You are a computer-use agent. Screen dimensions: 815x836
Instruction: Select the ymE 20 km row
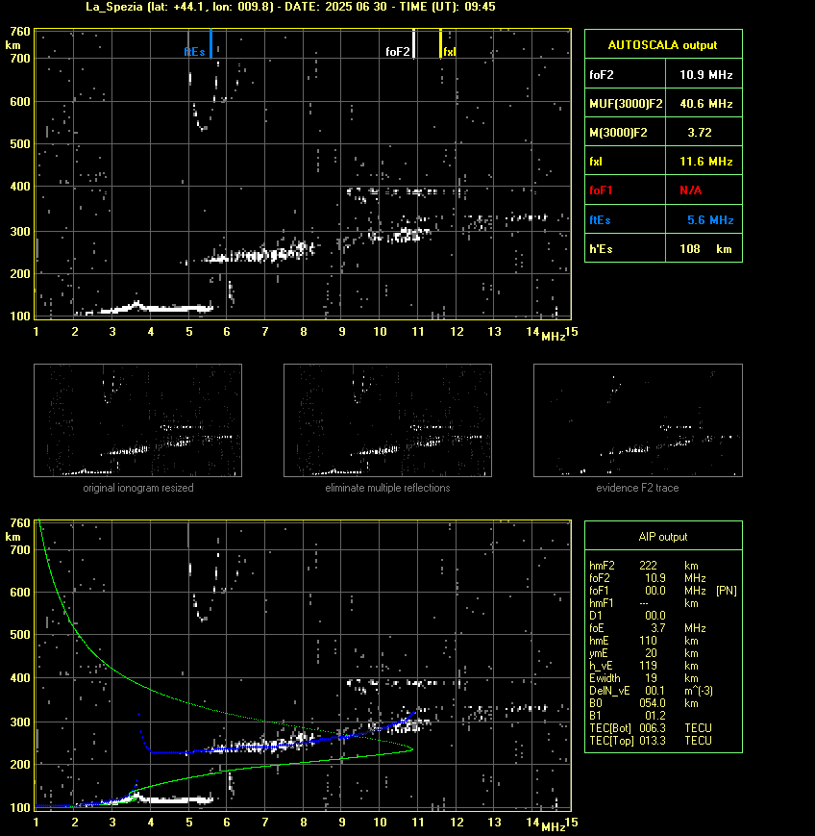tap(644, 653)
